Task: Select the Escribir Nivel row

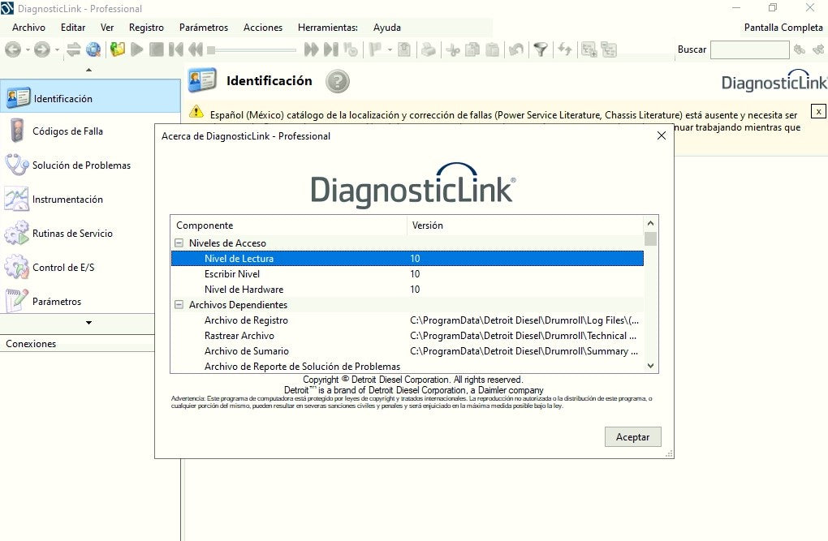Action: coord(408,274)
